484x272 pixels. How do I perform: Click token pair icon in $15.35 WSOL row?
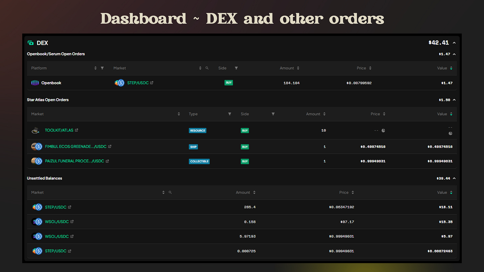coord(37,222)
